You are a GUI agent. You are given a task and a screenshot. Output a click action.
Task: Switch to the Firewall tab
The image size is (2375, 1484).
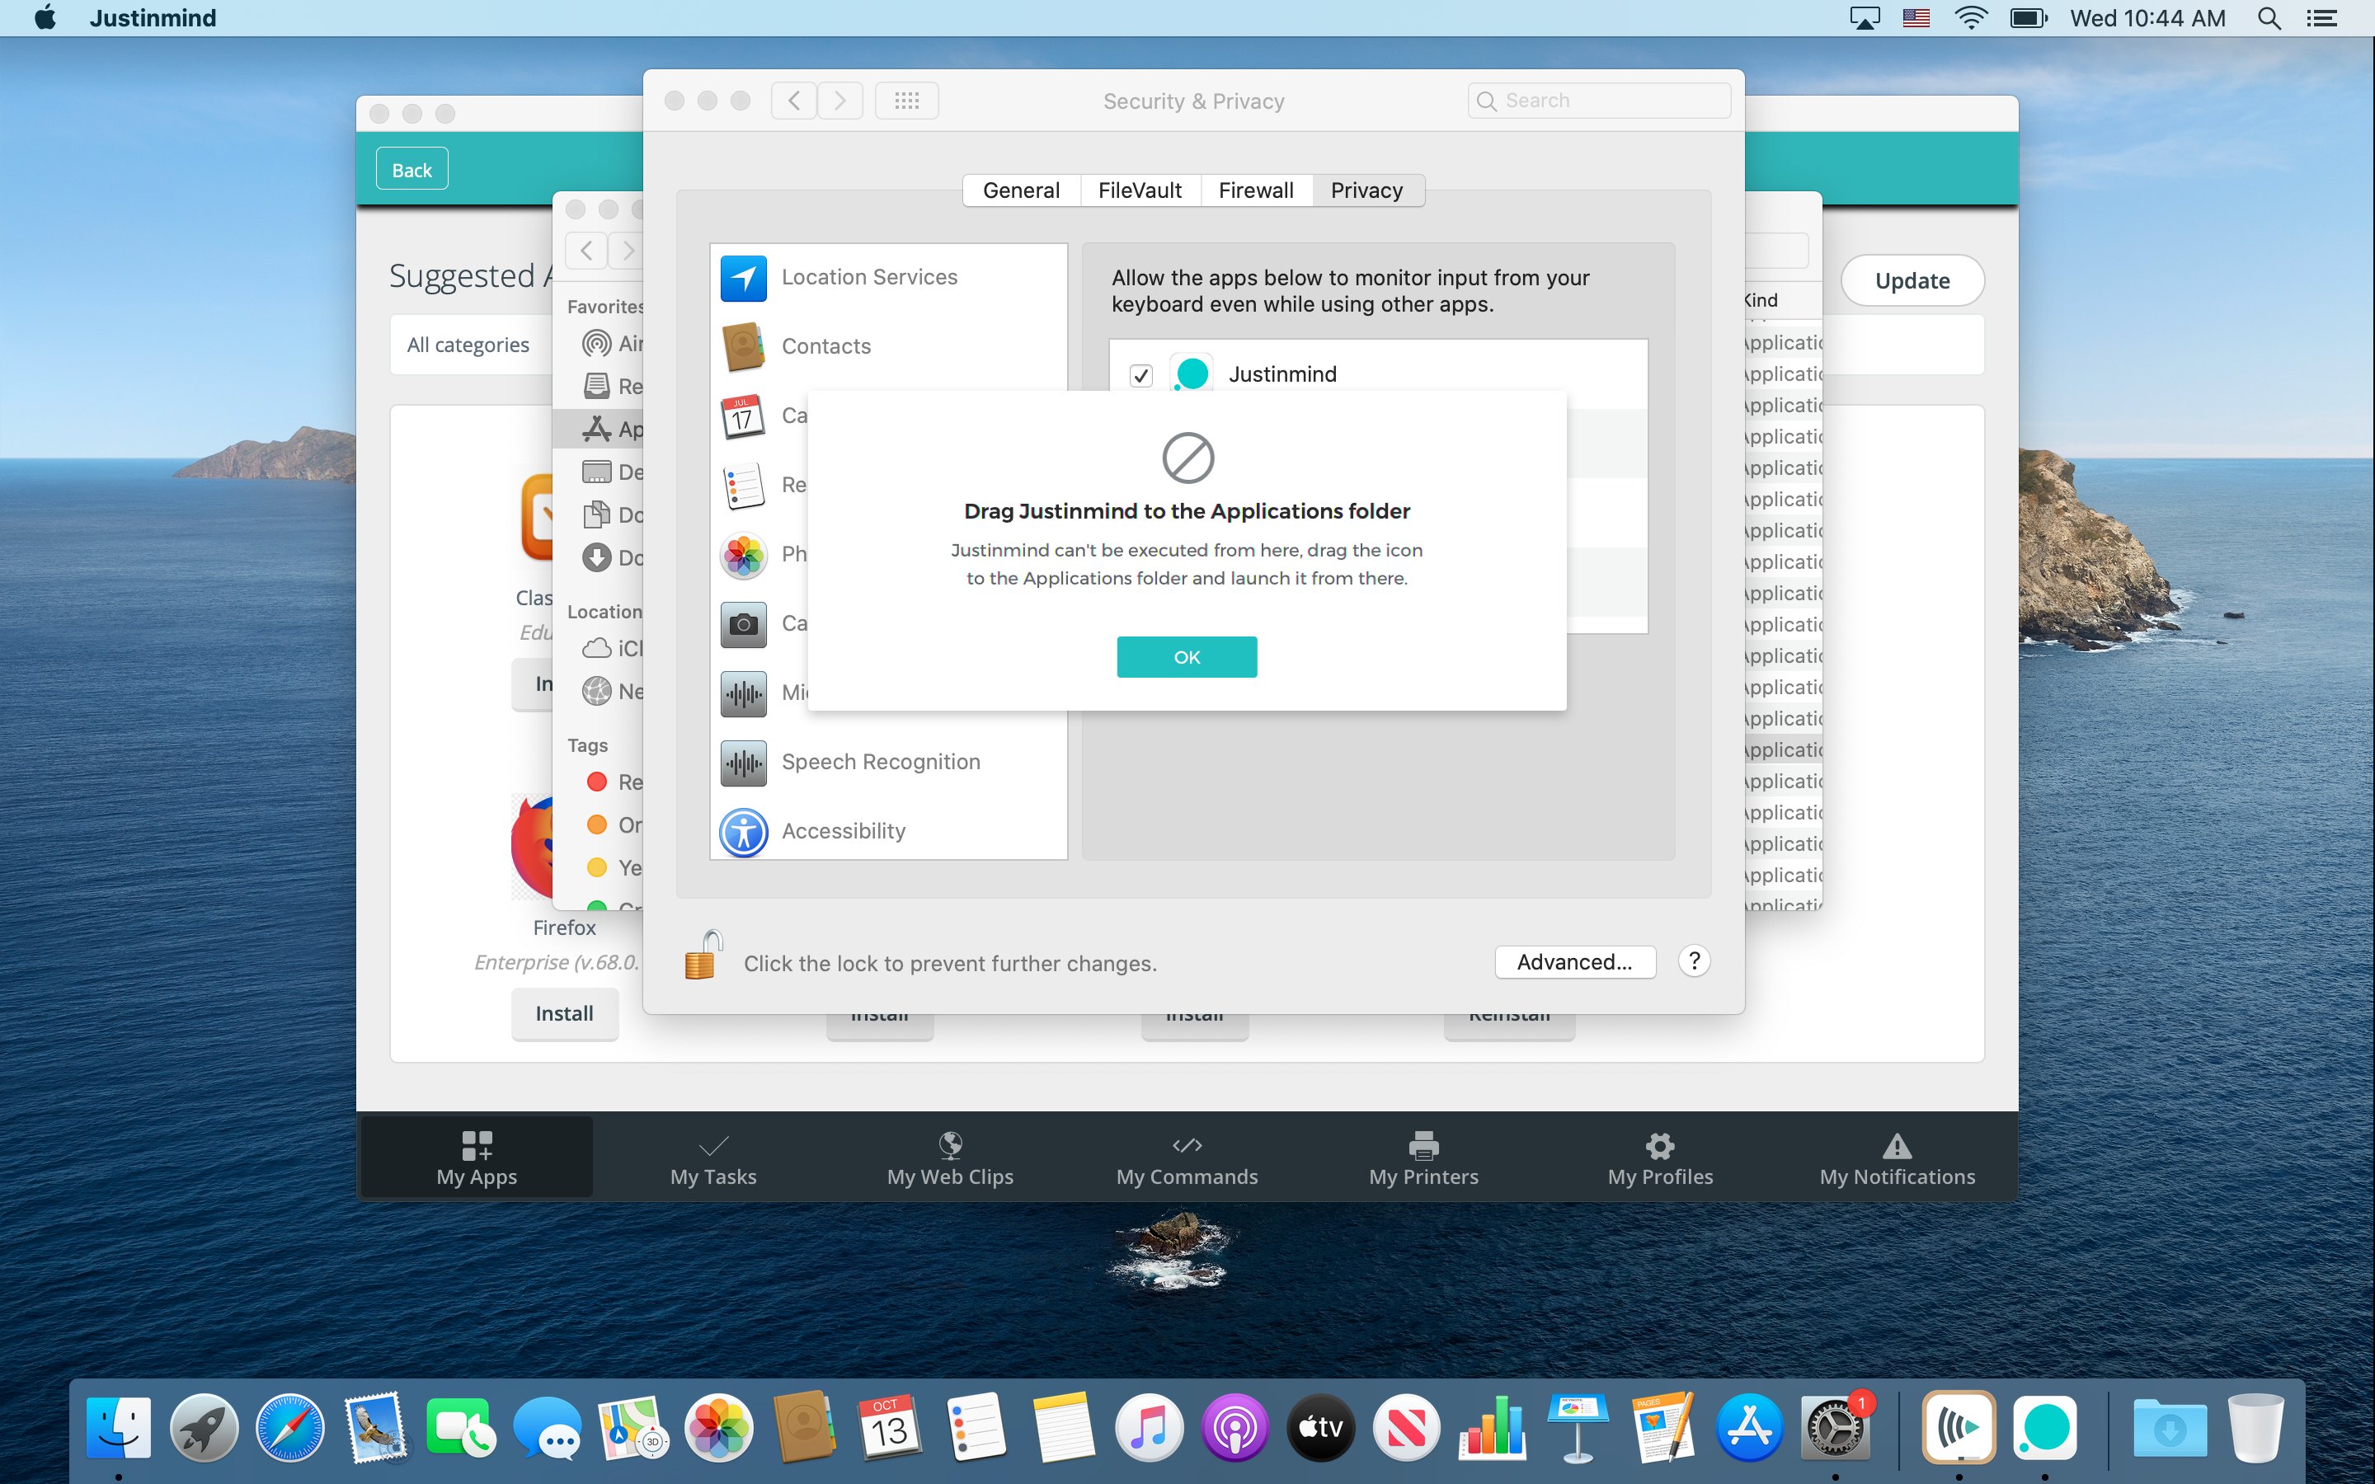click(x=1255, y=190)
